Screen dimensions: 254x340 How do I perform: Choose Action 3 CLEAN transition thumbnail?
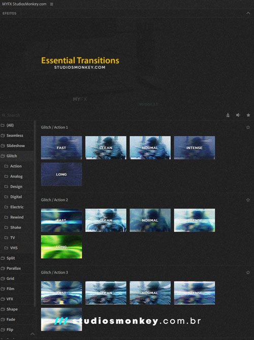tap(106, 293)
